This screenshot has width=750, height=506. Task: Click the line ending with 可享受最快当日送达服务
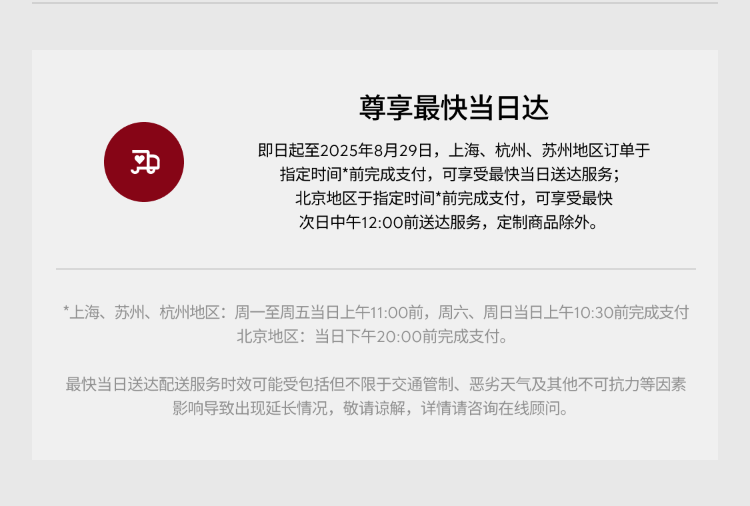(x=450, y=174)
